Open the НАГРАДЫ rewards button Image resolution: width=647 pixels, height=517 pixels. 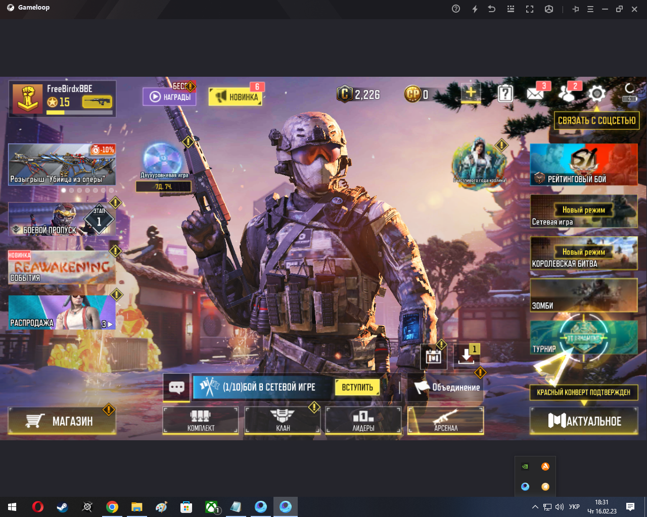[x=169, y=96]
